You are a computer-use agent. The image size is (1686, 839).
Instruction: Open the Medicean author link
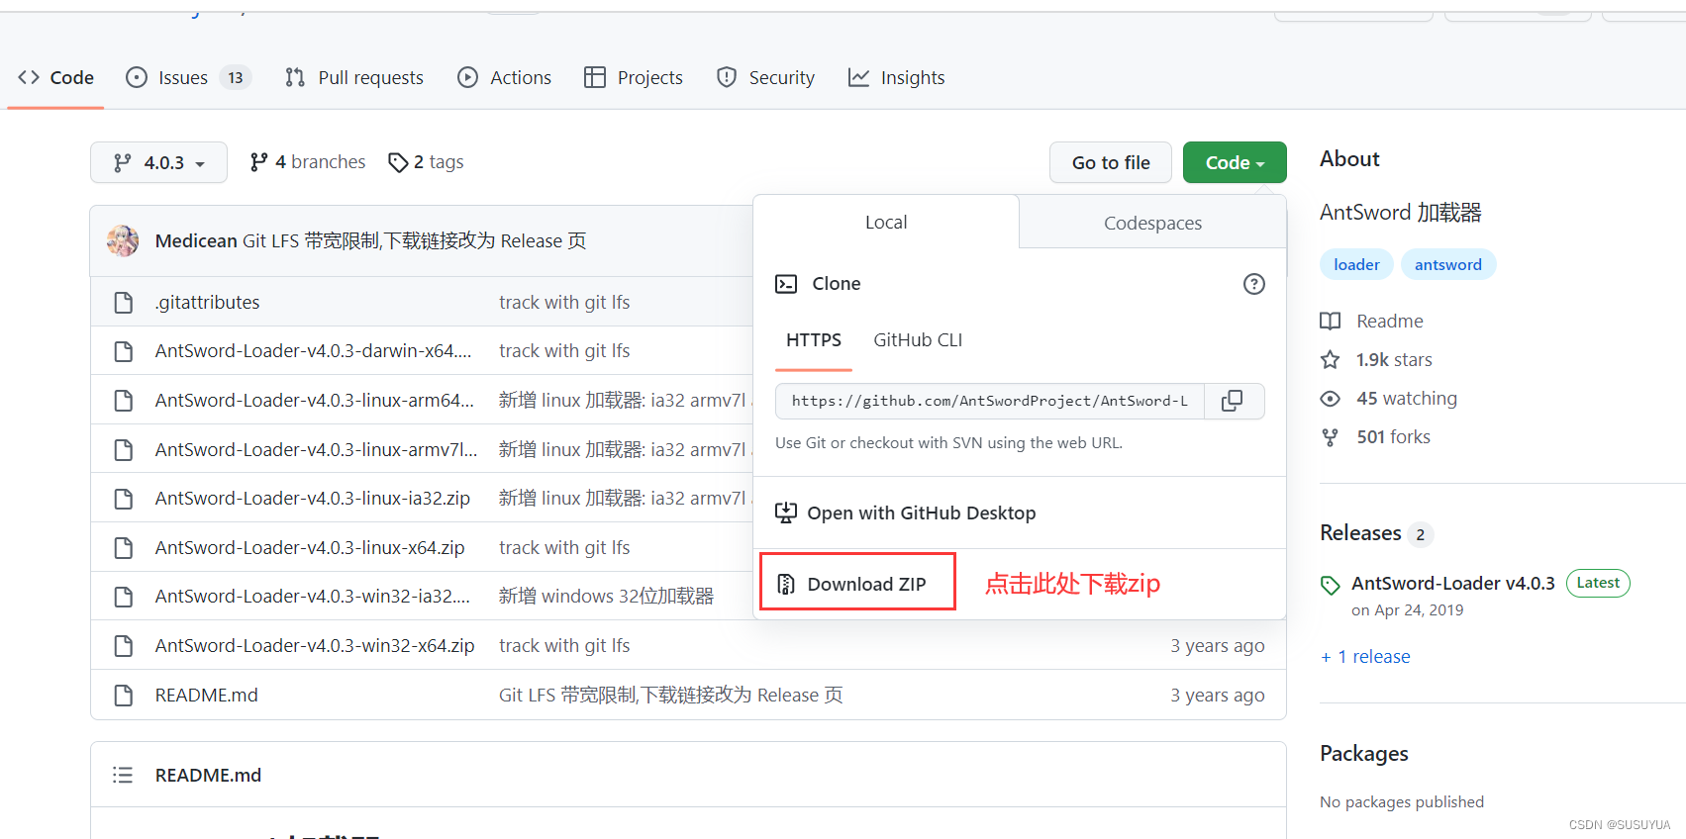click(x=196, y=240)
